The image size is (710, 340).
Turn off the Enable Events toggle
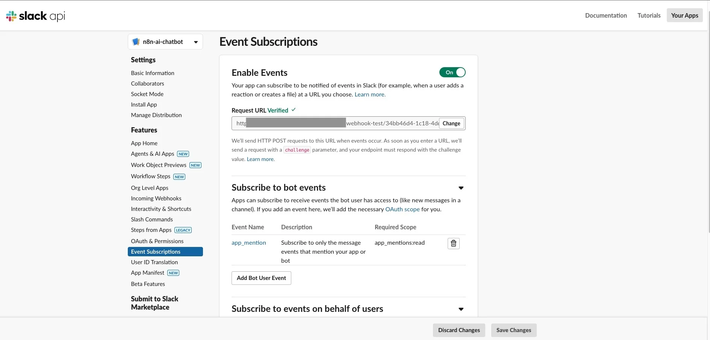(452, 72)
